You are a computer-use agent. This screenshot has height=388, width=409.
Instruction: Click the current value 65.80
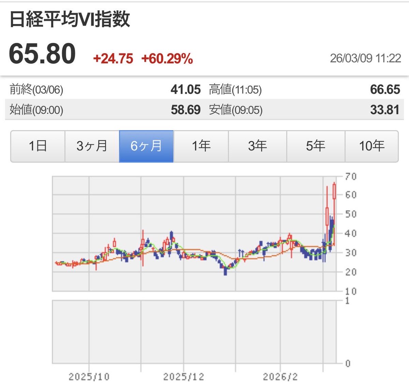[42, 54]
